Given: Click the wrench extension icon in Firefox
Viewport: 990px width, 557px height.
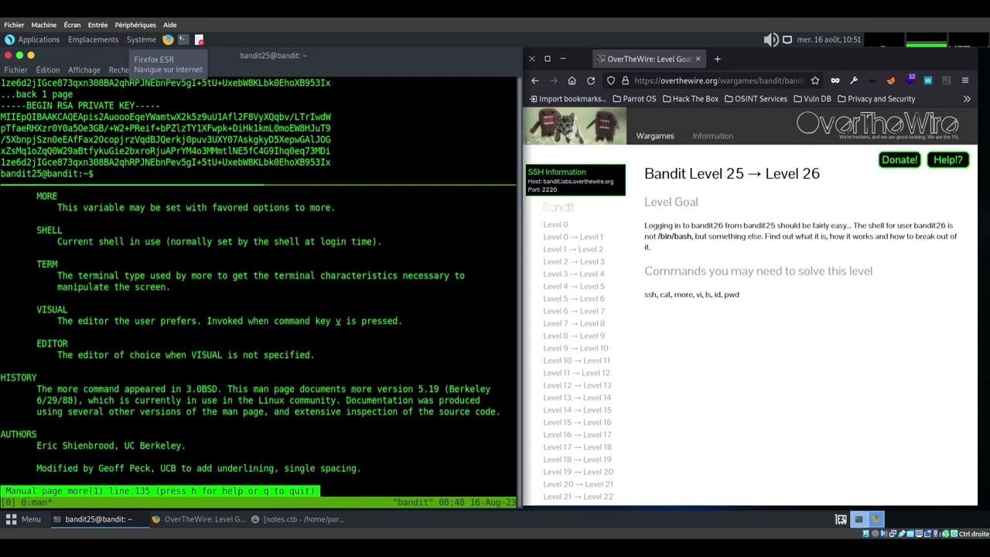Looking at the screenshot, I should [x=853, y=80].
